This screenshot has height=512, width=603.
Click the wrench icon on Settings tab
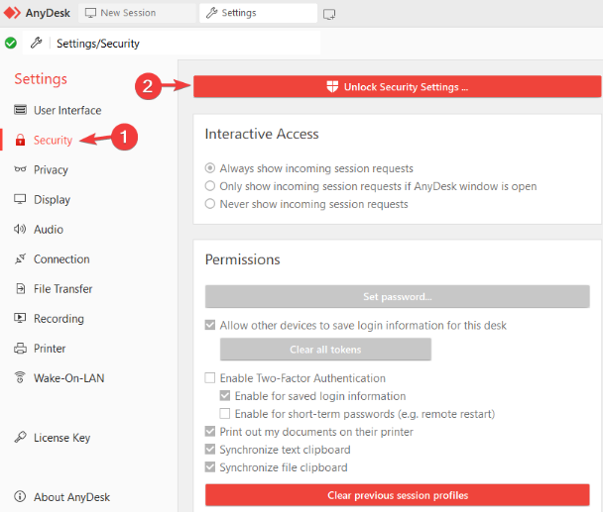click(211, 13)
